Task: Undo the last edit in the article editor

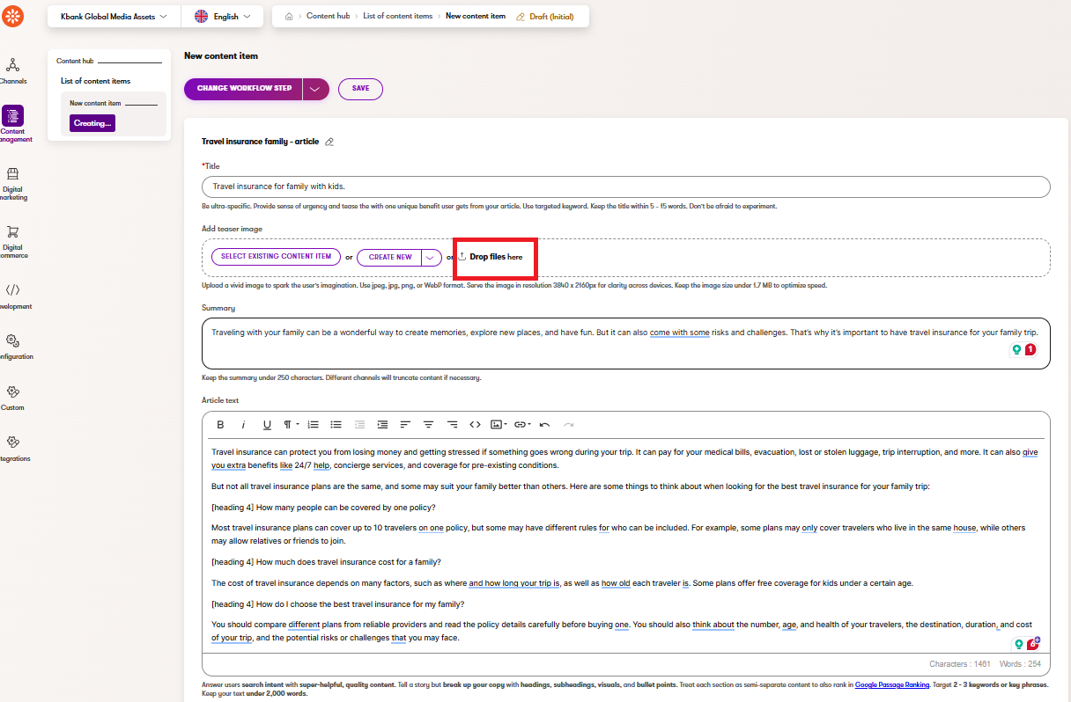Action: click(544, 424)
